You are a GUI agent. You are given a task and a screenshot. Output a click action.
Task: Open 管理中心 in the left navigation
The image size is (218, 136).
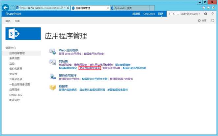click(11, 48)
